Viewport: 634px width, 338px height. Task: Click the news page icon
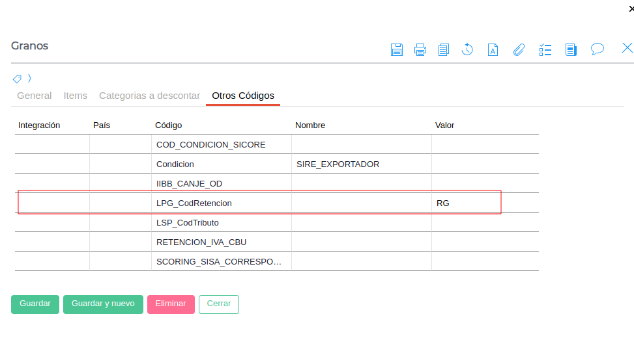tap(571, 49)
